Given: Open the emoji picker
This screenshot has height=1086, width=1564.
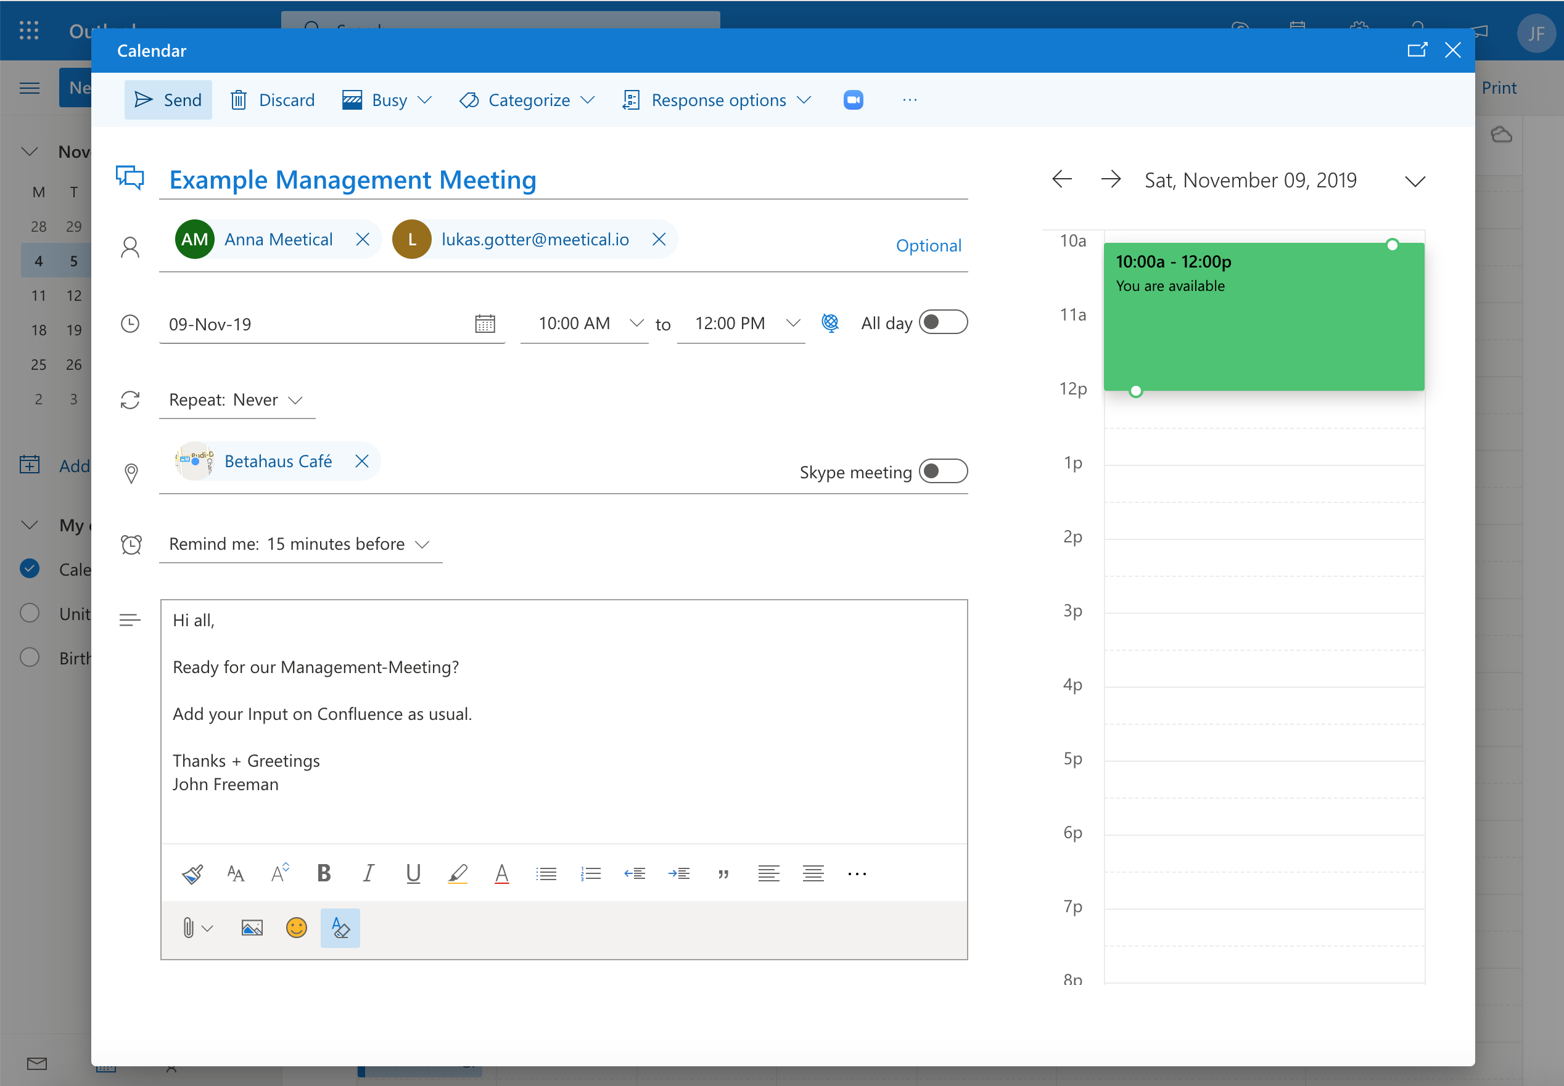Looking at the screenshot, I should coord(296,928).
